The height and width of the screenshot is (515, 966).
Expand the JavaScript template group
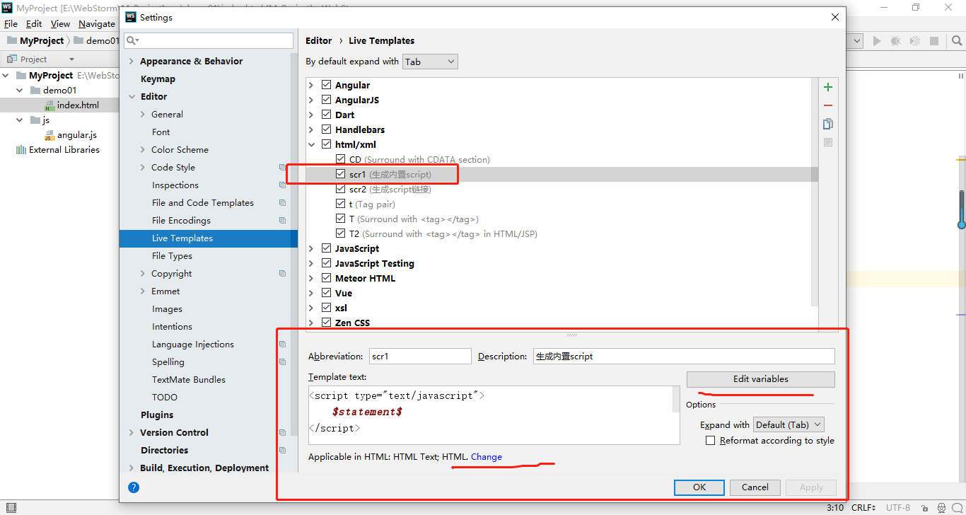(x=311, y=248)
